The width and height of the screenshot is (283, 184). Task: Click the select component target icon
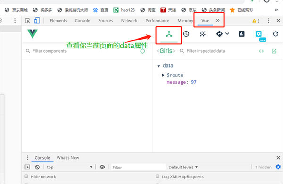tap(142, 51)
